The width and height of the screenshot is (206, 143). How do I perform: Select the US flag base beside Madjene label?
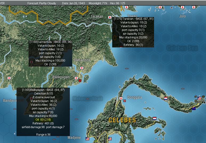point(87,139)
